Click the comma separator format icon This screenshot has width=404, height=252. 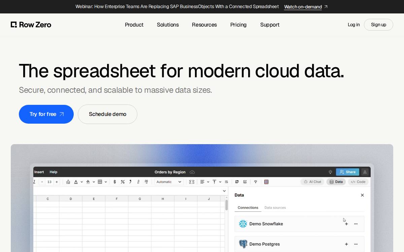[x=130, y=182]
